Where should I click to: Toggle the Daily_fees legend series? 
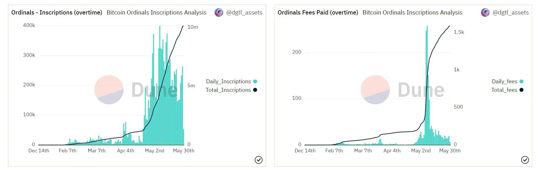pos(504,82)
